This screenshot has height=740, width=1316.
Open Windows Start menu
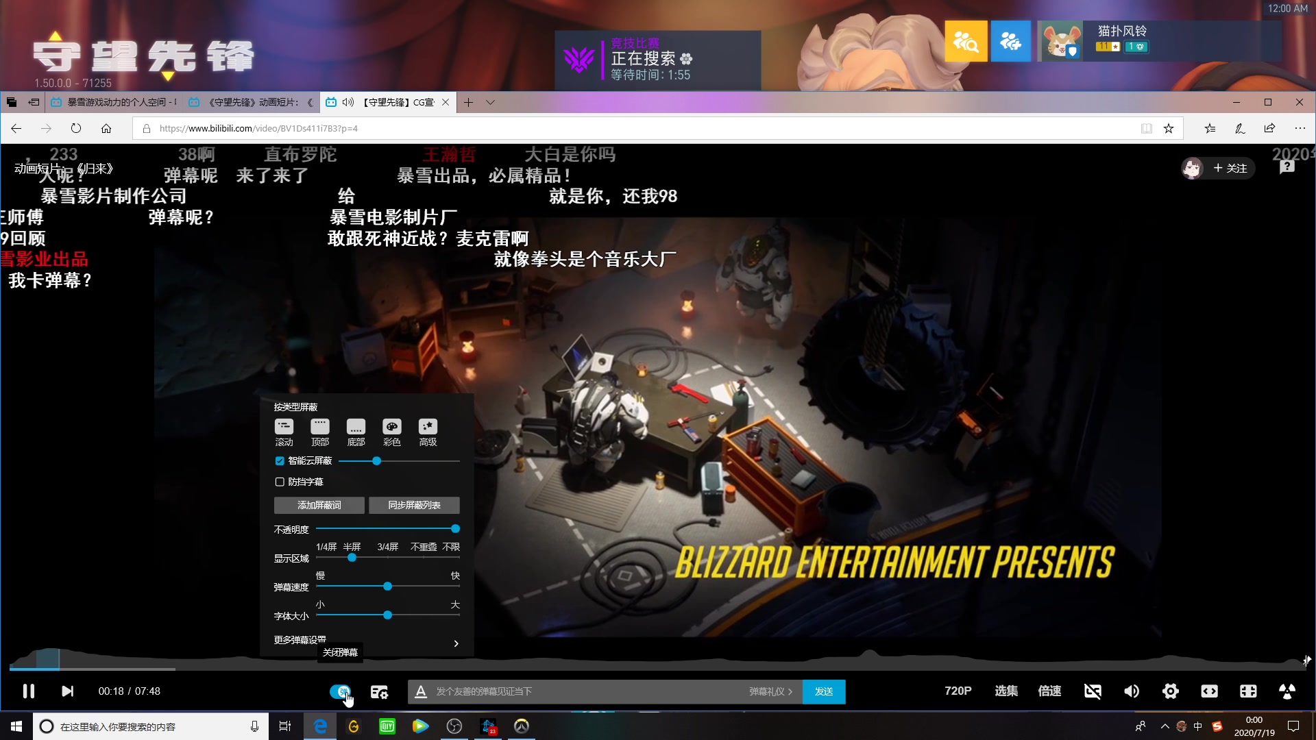click(16, 726)
